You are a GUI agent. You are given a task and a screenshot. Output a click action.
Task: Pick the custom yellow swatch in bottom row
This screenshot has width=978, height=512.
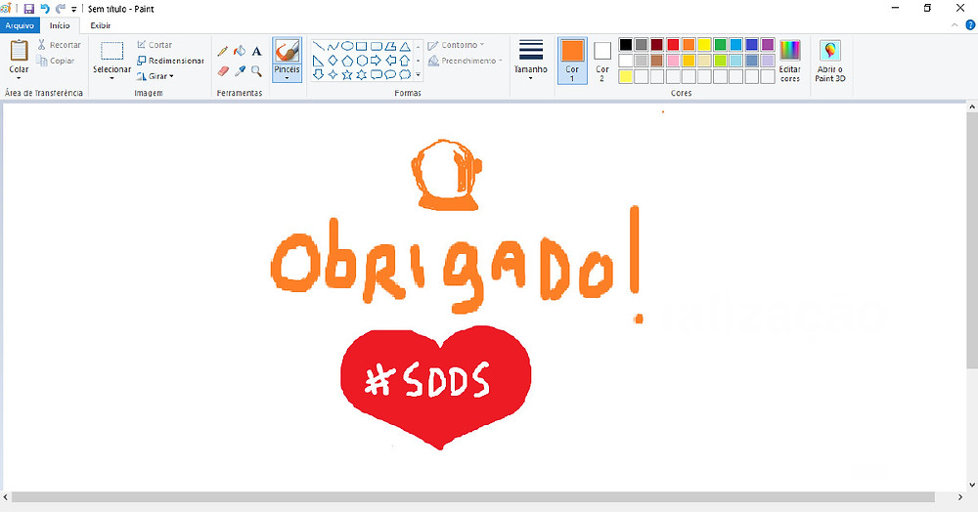[626, 76]
